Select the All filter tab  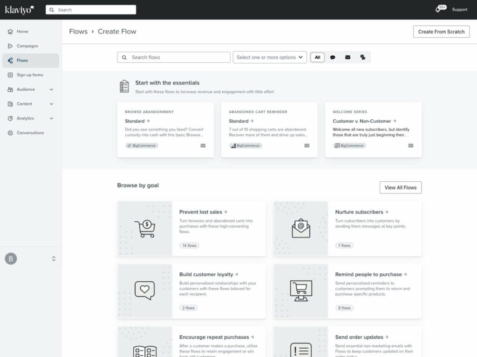pos(317,57)
